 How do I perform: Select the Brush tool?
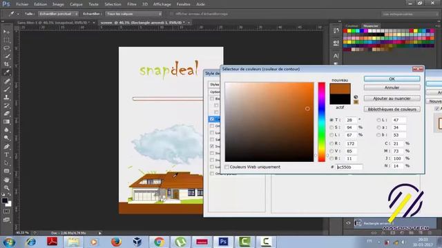click(6, 90)
